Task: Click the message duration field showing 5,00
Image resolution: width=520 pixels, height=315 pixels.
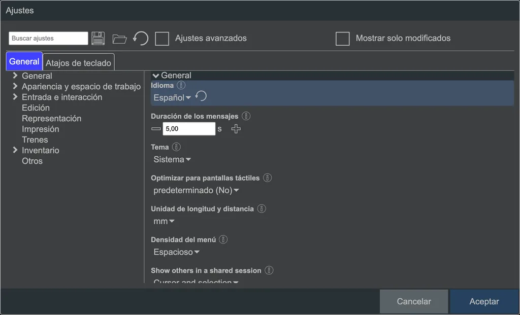Action: coord(189,128)
